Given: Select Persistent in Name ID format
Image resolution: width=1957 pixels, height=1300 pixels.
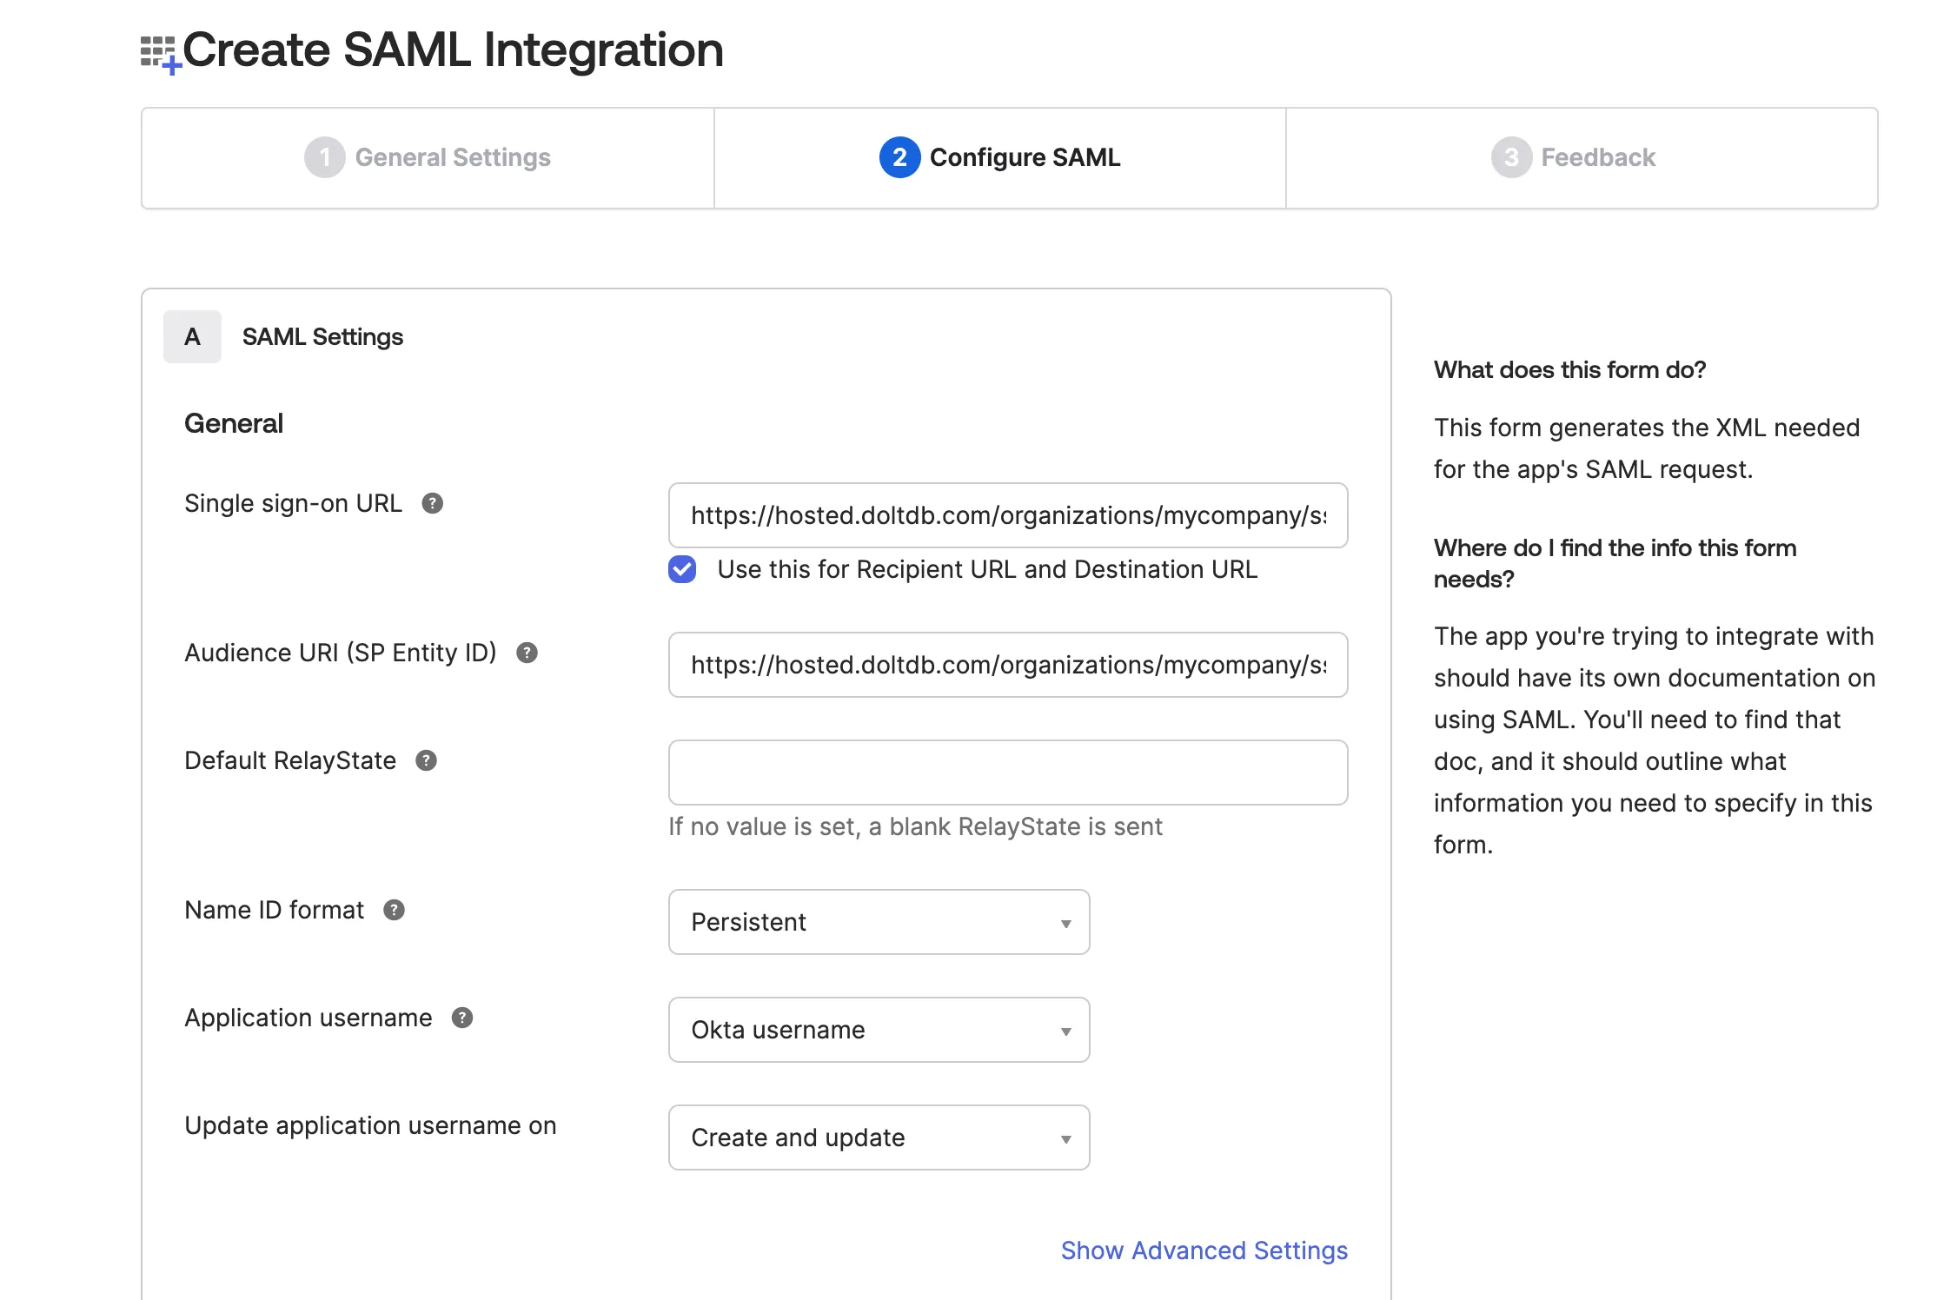Looking at the screenshot, I should tap(878, 922).
